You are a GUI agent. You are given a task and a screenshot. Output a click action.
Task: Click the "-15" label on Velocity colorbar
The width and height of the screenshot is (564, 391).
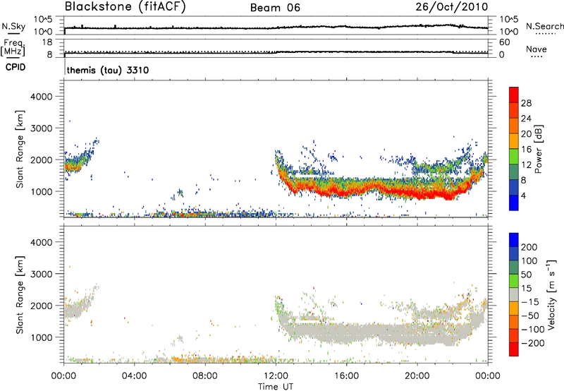click(530, 301)
